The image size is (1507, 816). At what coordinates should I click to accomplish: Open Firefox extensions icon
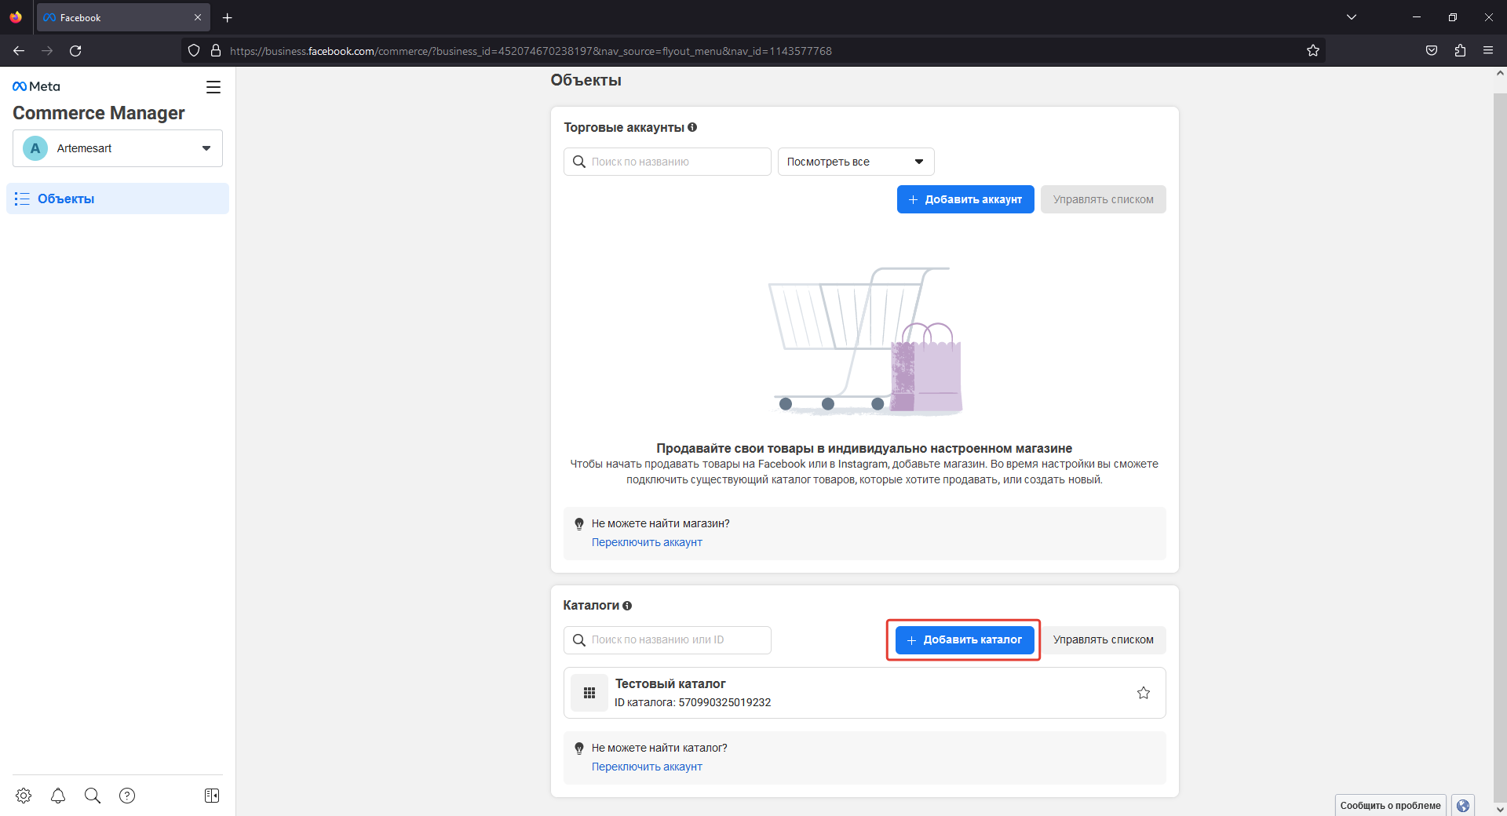point(1460,51)
